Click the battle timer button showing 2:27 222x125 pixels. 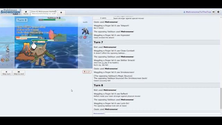[87, 72]
